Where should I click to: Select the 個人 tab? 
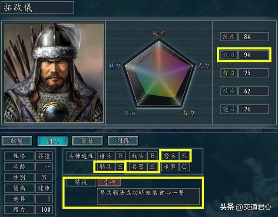pyautogui.click(x=52, y=141)
